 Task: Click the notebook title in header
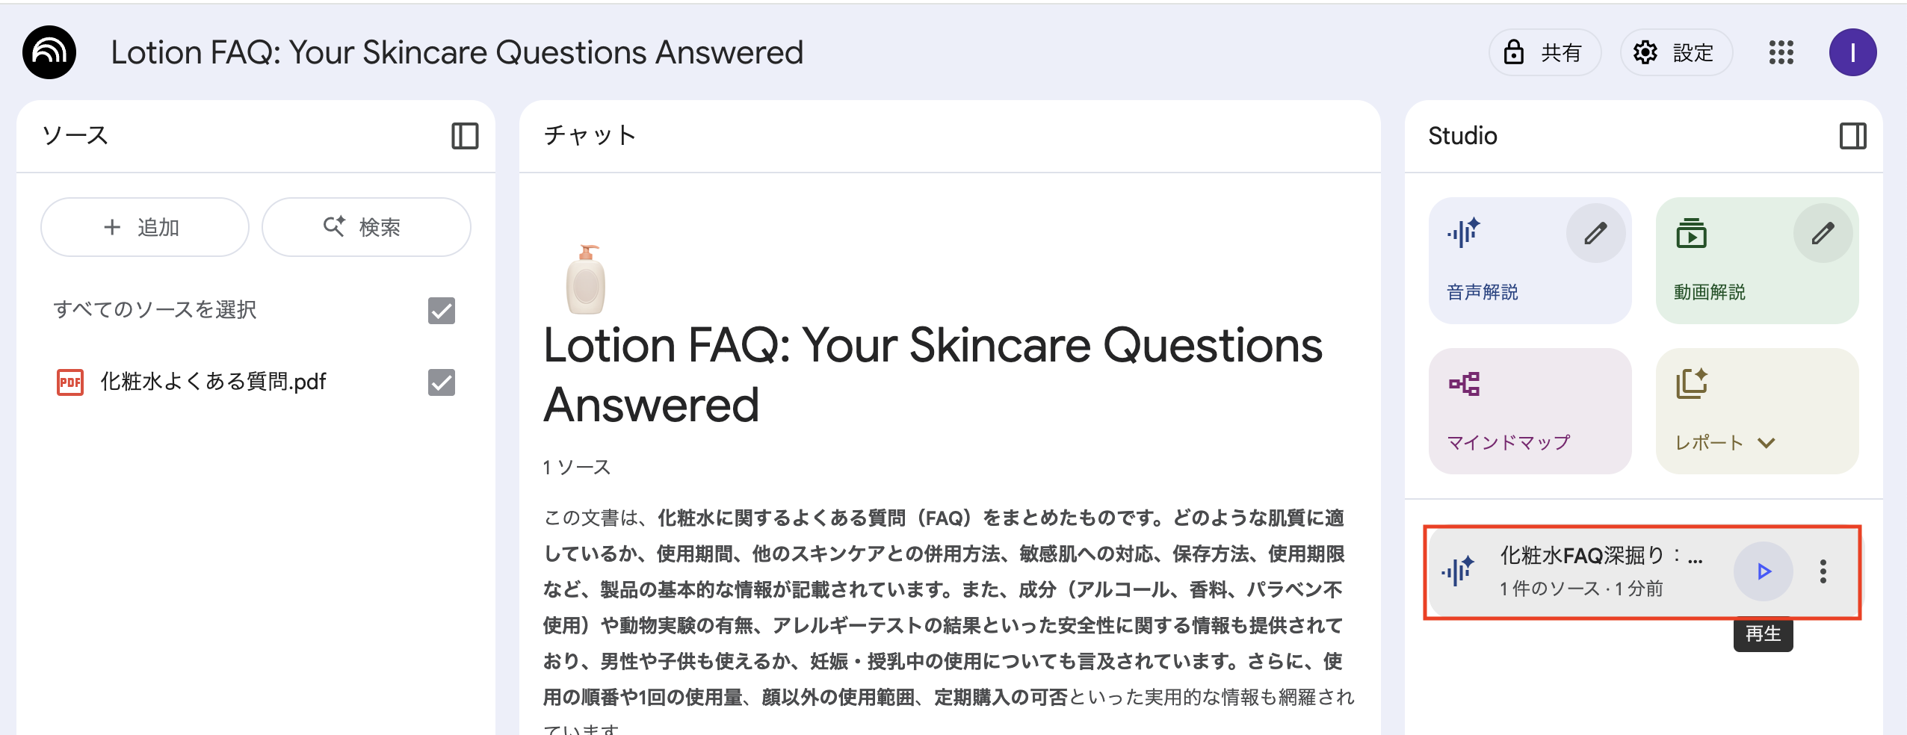(x=457, y=52)
